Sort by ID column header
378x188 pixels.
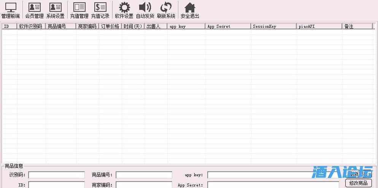tap(10, 26)
